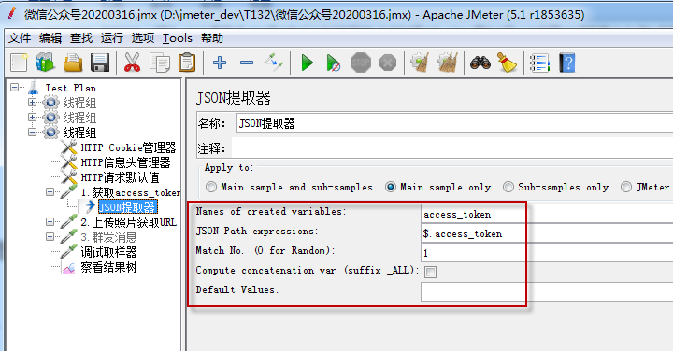Expand the second 线程组 node
The image size is (673, 351).
point(32,117)
